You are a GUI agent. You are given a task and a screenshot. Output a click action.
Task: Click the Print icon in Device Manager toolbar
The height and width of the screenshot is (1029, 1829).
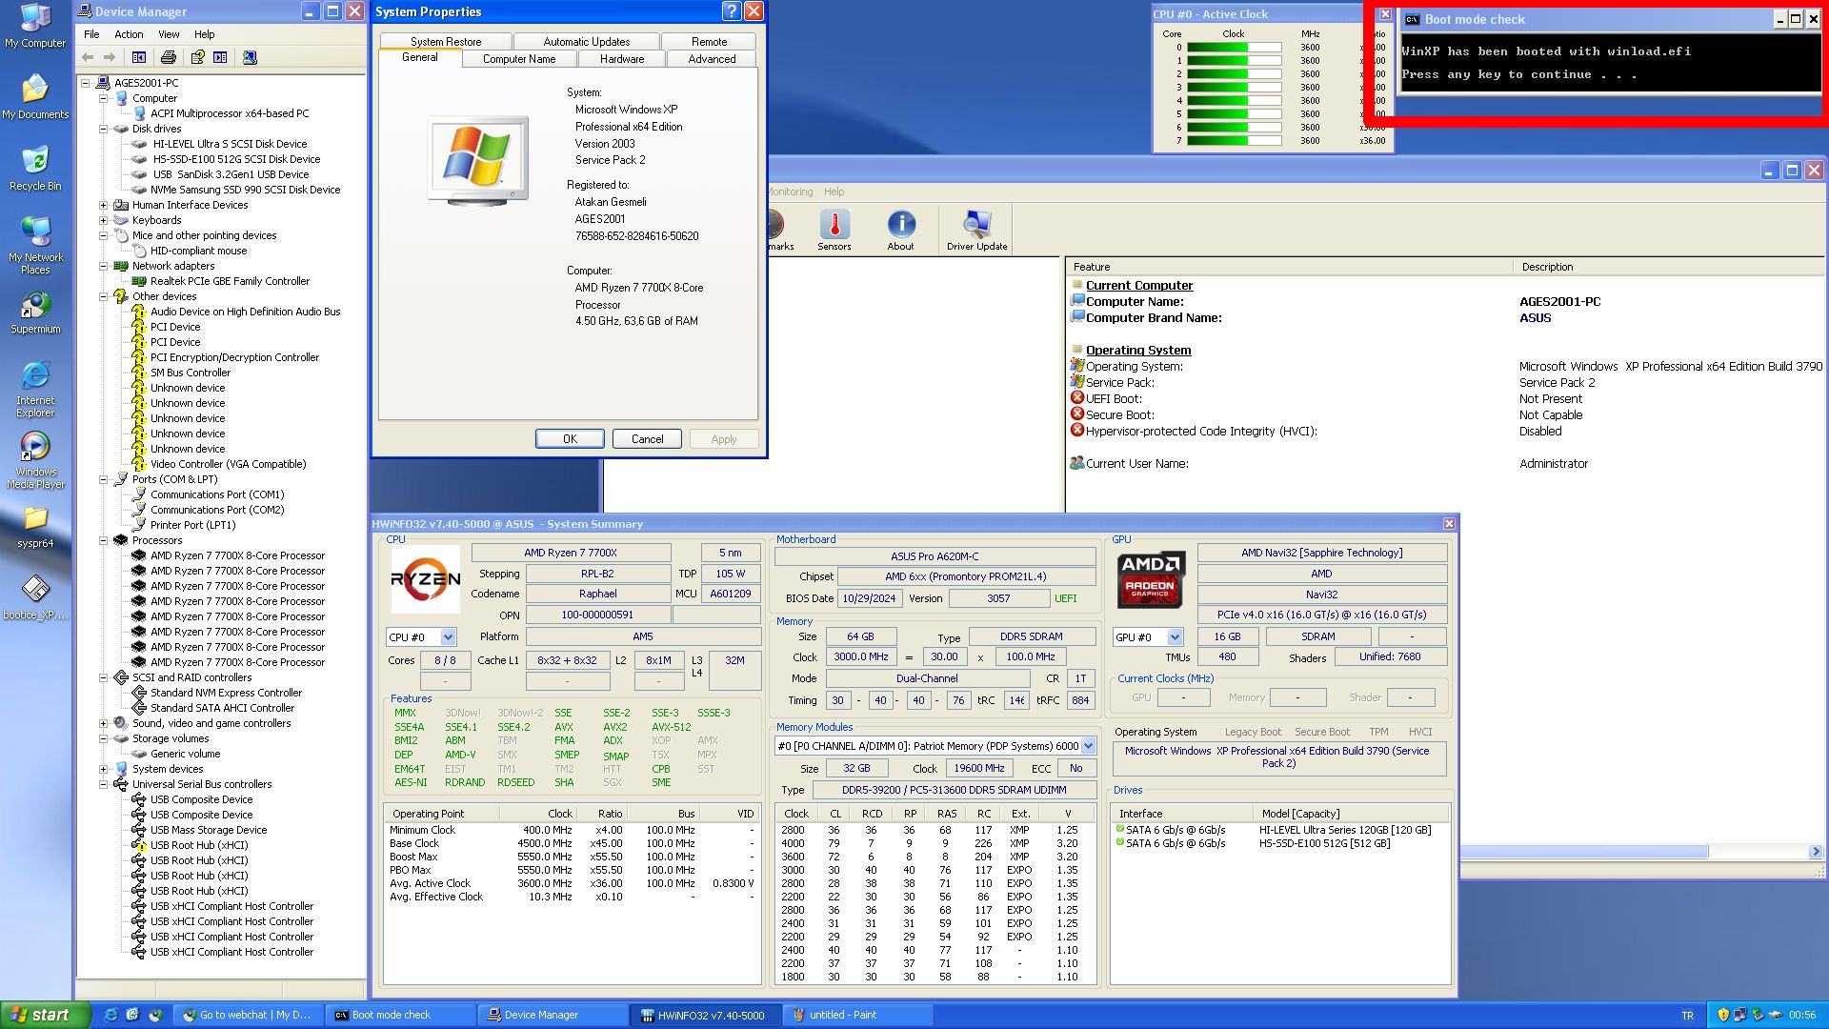point(168,57)
